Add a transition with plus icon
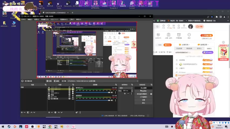 pos(125,93)
